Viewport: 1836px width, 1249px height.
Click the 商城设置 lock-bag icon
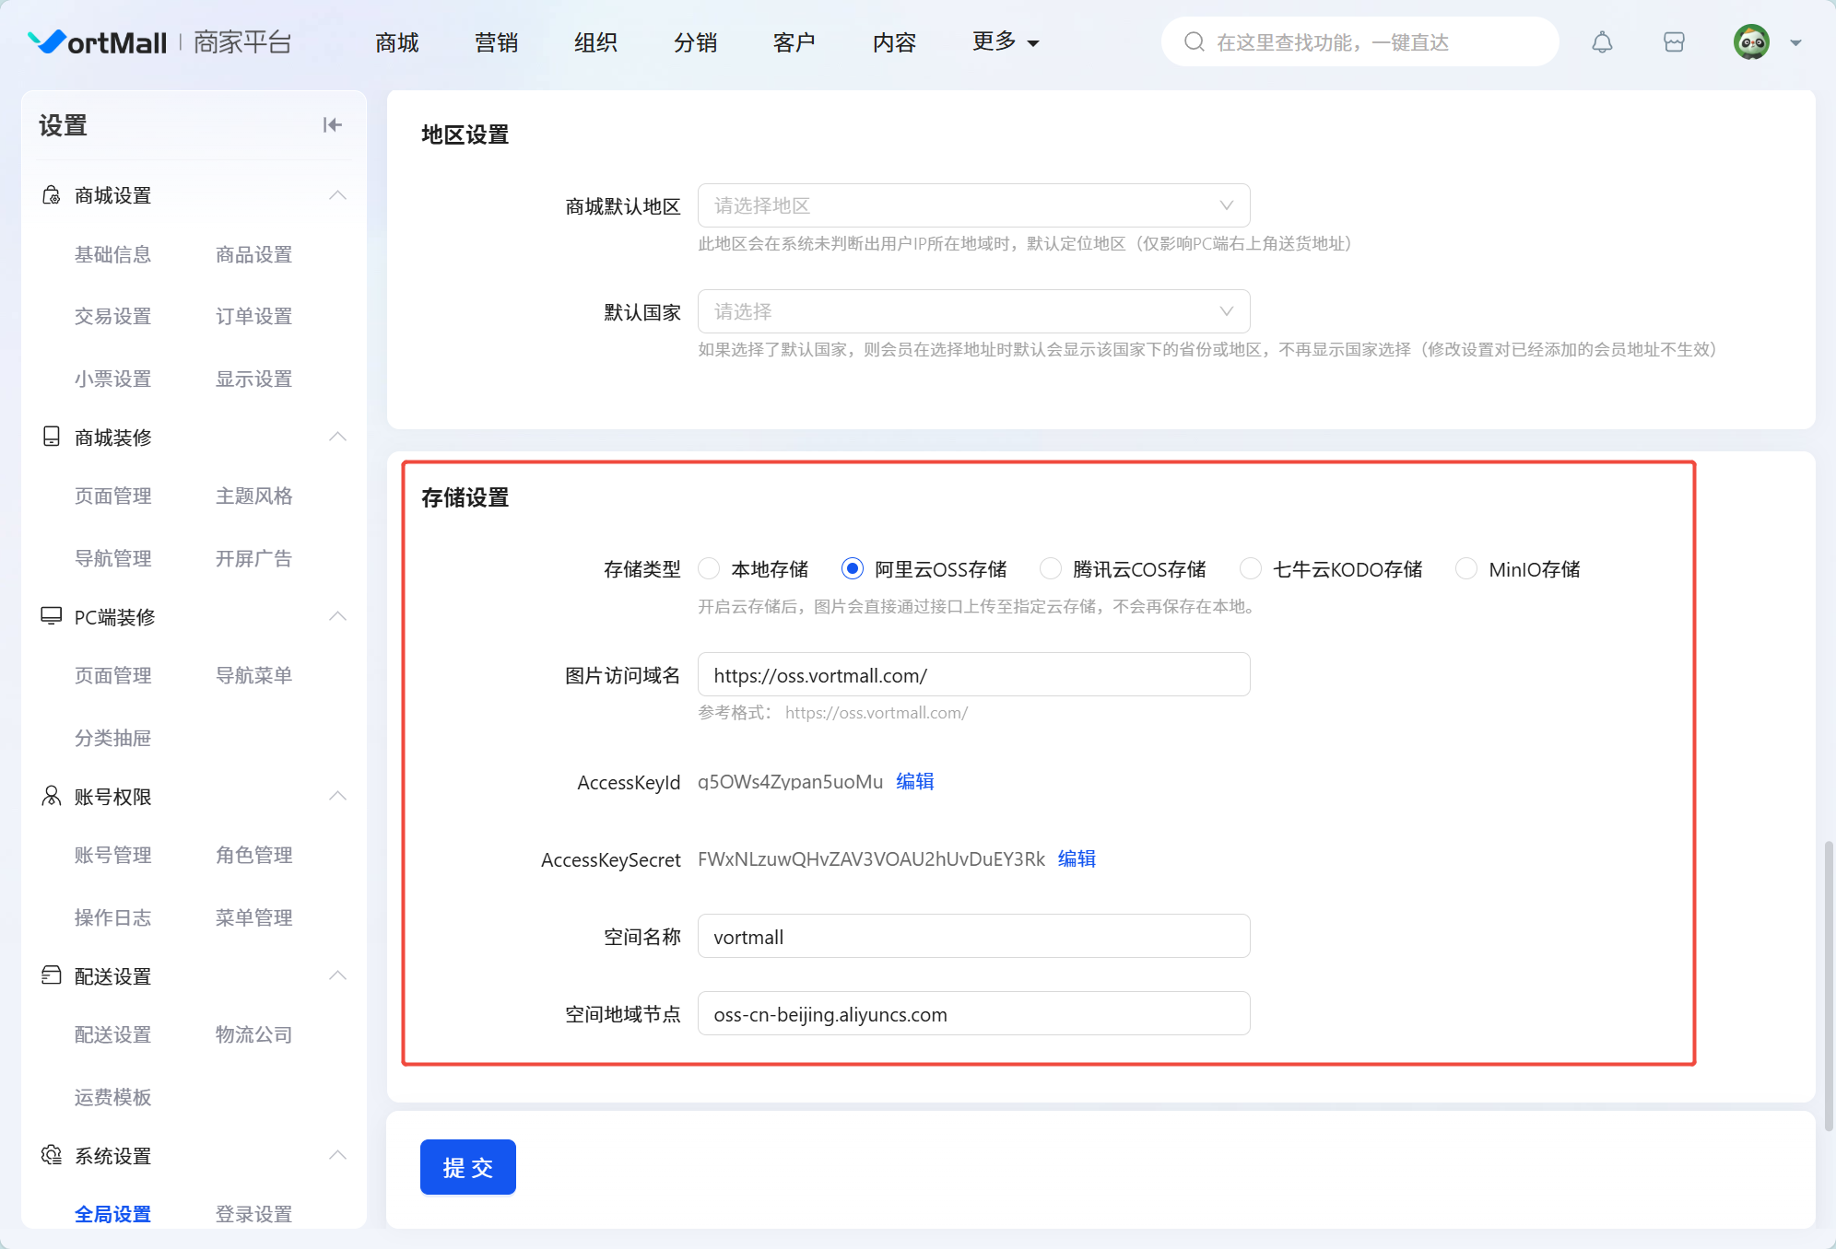[x=52, y=195]
